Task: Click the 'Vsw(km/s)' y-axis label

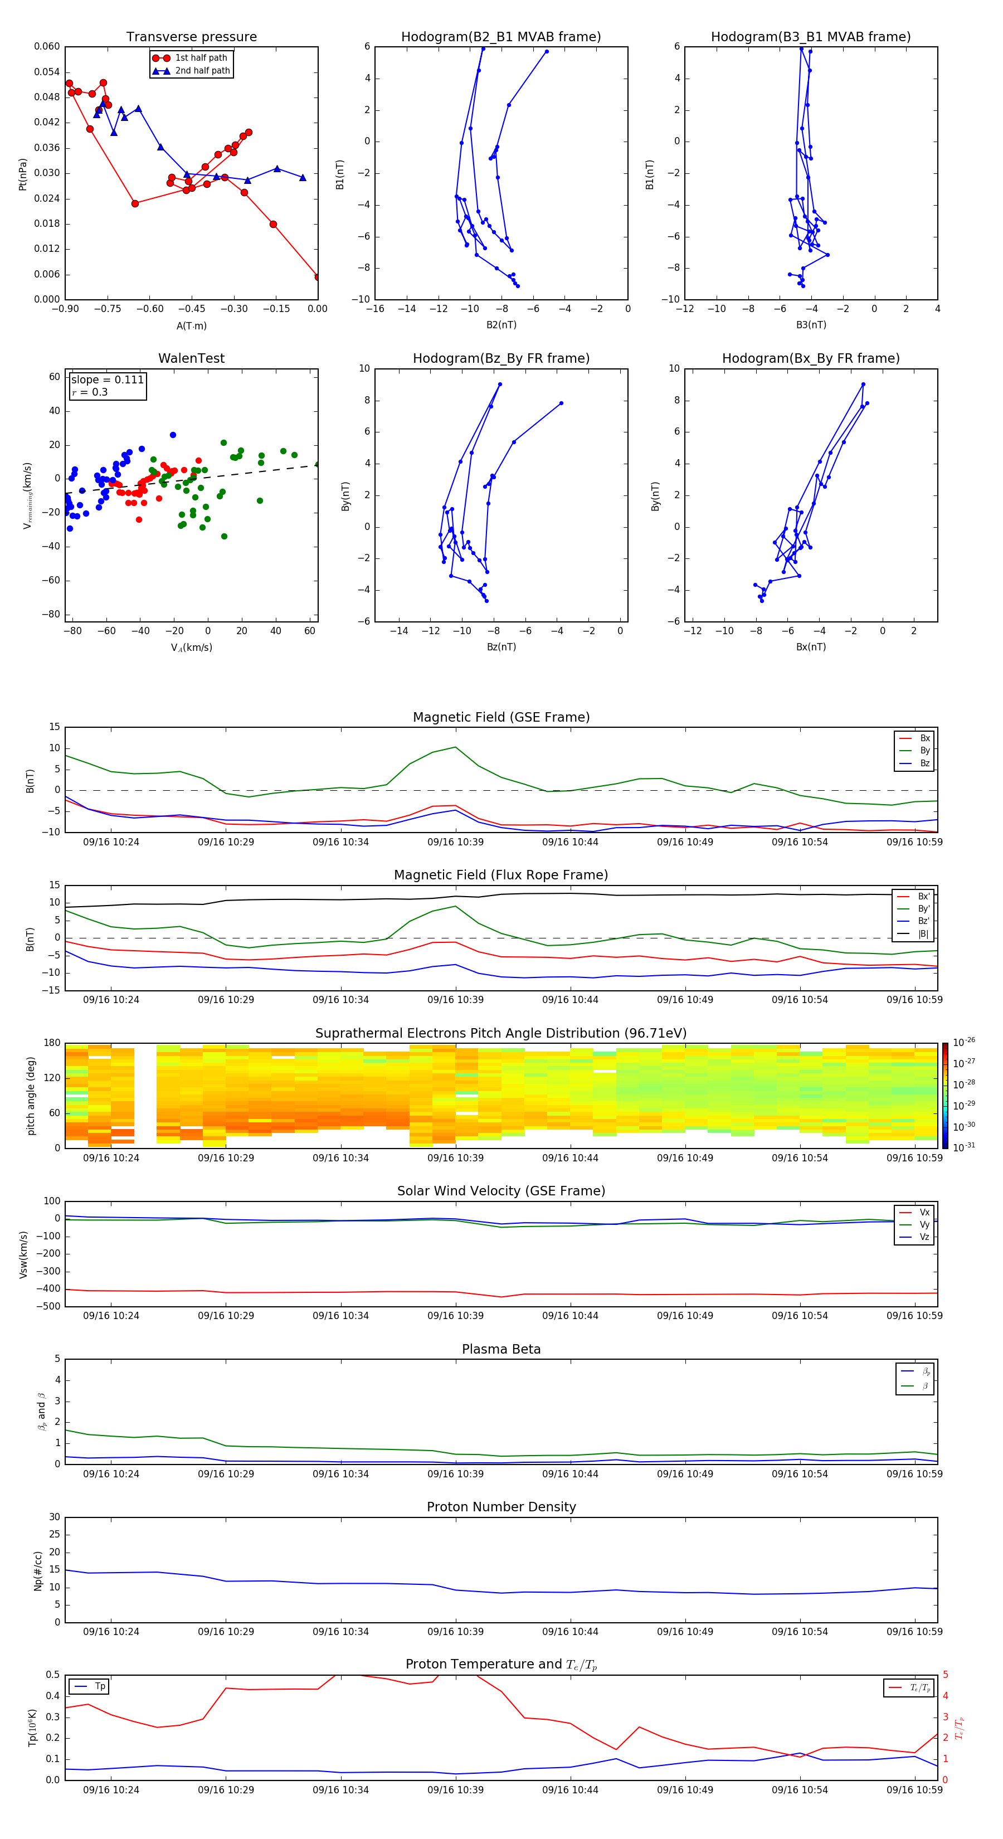Action: (x=23, y=1254)
